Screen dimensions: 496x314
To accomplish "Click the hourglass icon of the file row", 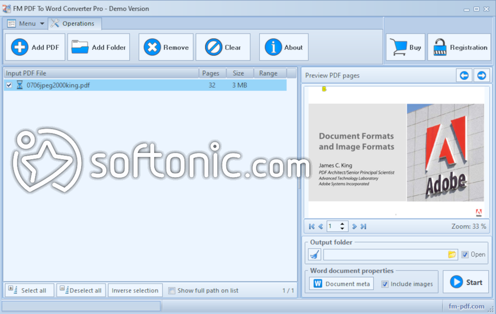I will (x=19, y=85).
